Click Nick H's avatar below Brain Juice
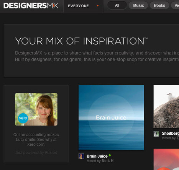The width and height of the screenshot is (179, 170). click(81, 156)
